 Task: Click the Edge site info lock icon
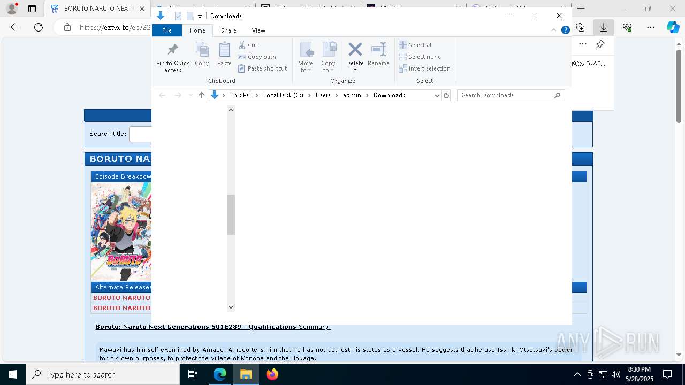(x=67, y=27)
